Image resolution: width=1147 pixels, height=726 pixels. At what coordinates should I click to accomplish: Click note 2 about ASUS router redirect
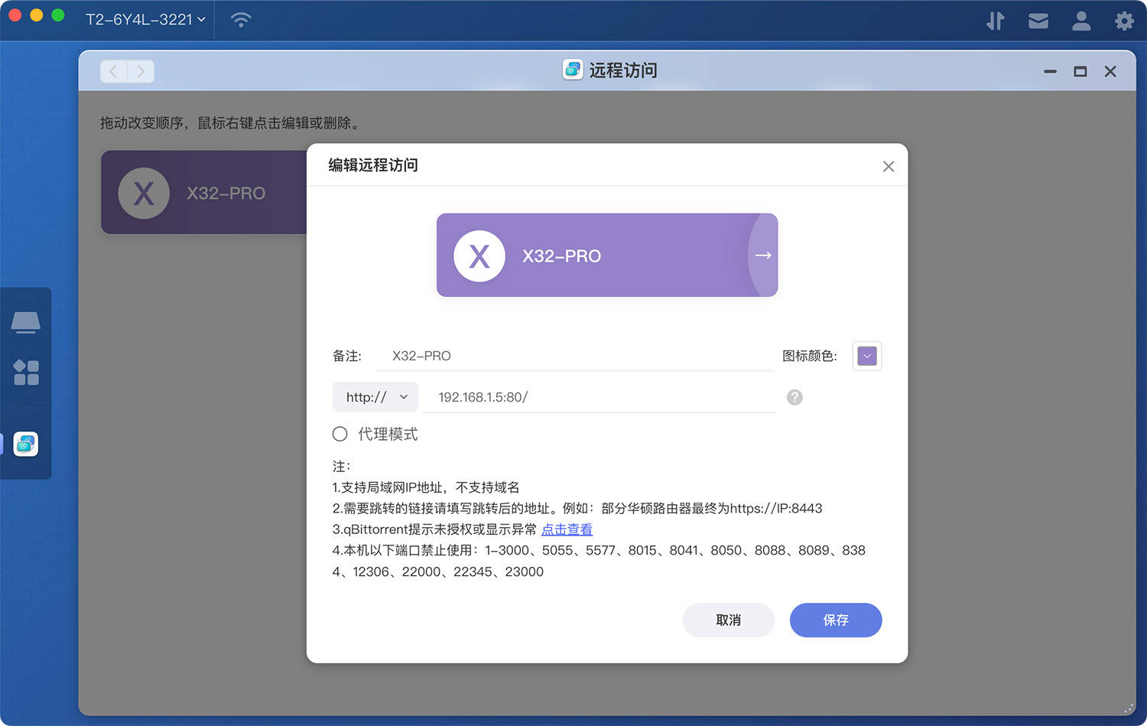pyautogui.click(x=577, y=508)
